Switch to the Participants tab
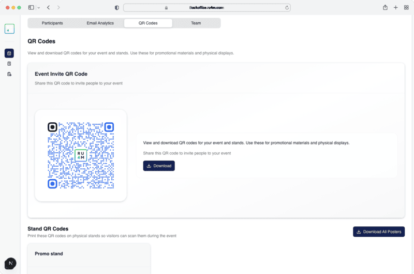 52,23
